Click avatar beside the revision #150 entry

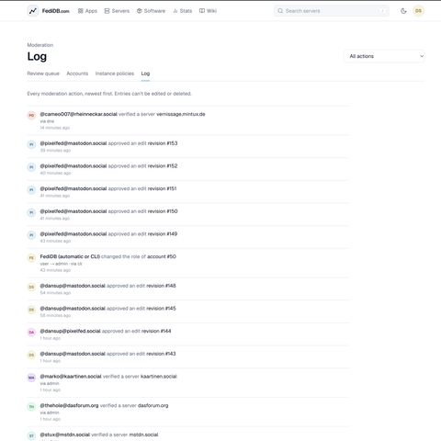[31, 212]
